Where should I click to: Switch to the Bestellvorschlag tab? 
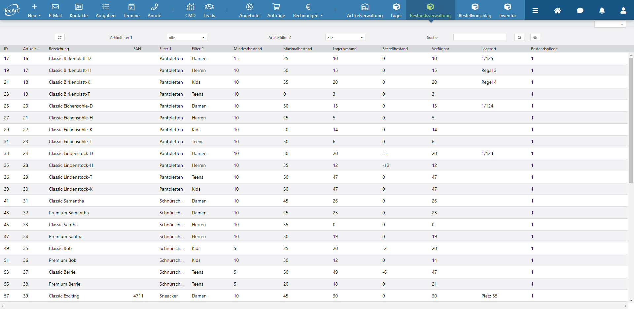tap(475, 10)
